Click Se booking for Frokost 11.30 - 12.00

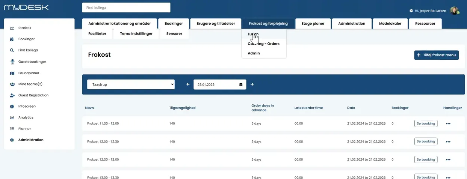pyautogui.click(x=426, y=123)
